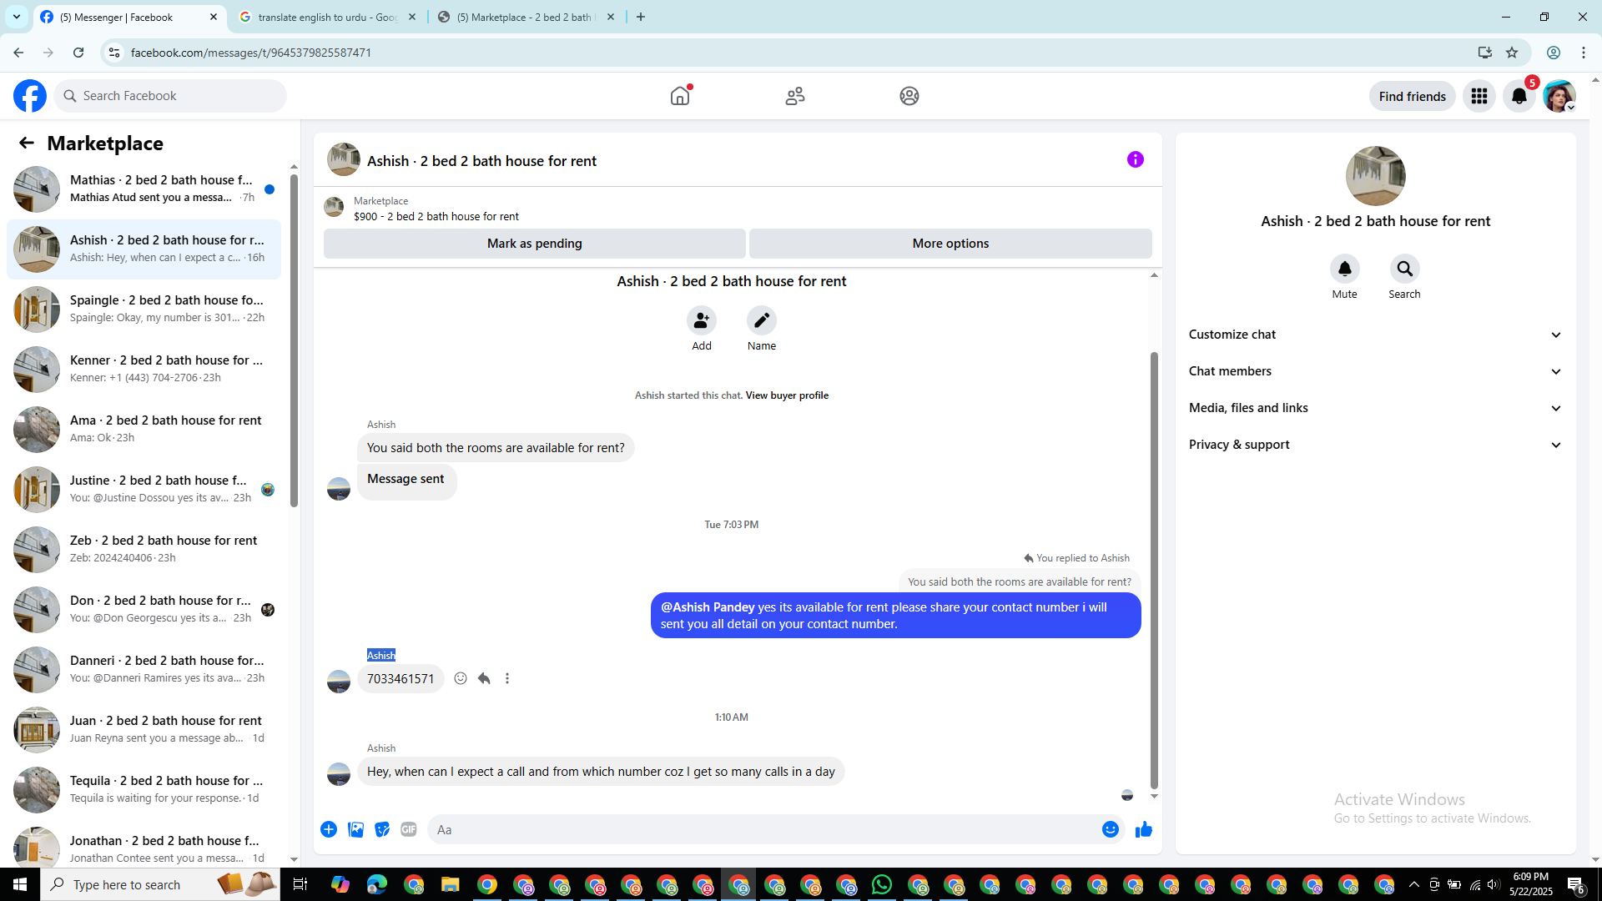
Task: Add people to the chat
Action: point(701,320)
